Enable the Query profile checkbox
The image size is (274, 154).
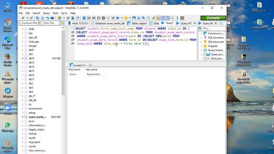205,54
